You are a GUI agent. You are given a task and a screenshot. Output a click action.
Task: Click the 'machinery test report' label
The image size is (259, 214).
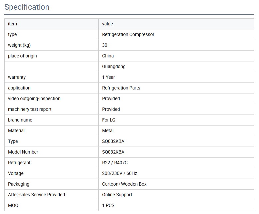(x=30, y=109)
